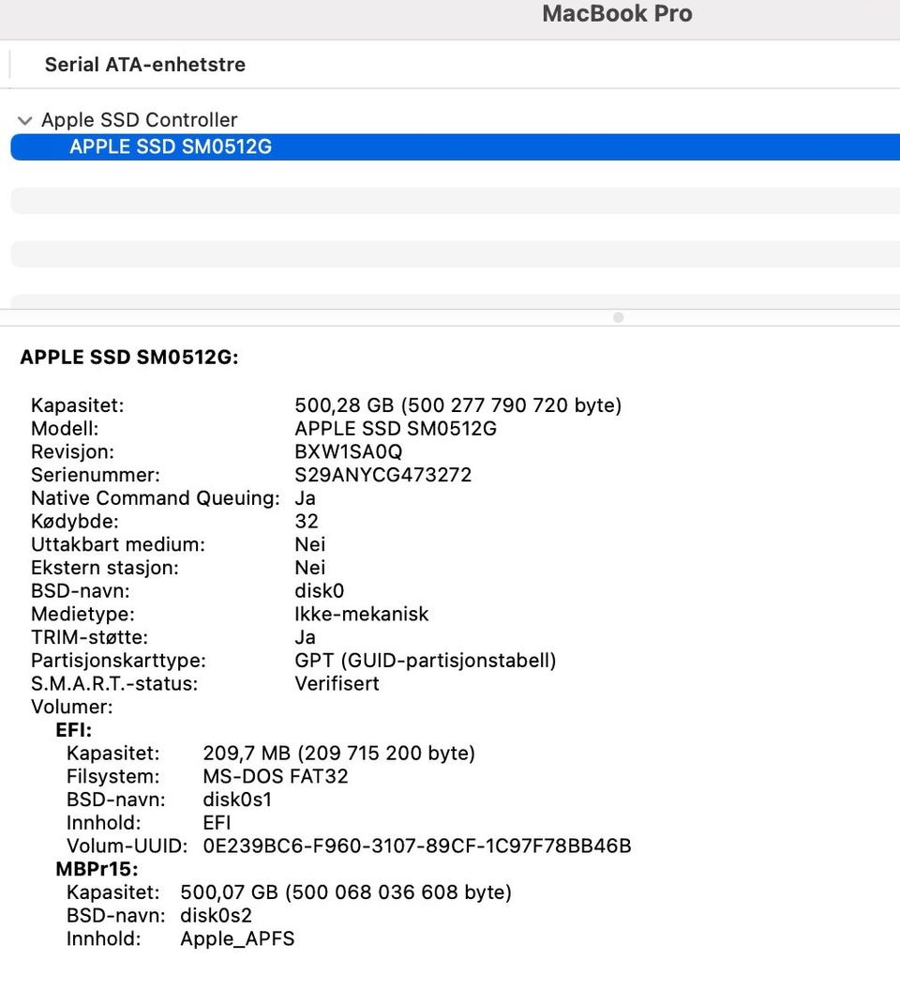Click the Volum-UUID value 0E239BC6-F960-3107
900x1006 pixels.
click(417, 846)
